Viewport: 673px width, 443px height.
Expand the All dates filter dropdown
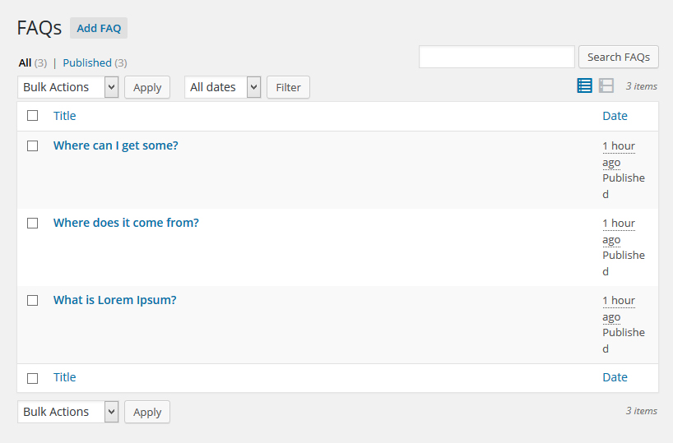[222, 87]
